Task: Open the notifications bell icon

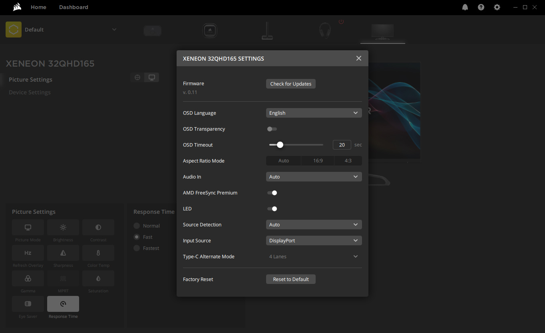Action: [x=465, y=7]
